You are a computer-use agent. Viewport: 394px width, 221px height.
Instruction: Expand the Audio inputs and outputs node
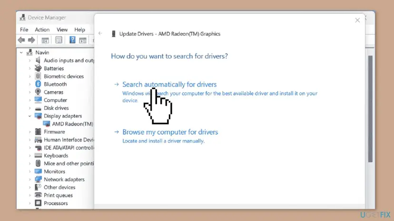click(30, 60)
